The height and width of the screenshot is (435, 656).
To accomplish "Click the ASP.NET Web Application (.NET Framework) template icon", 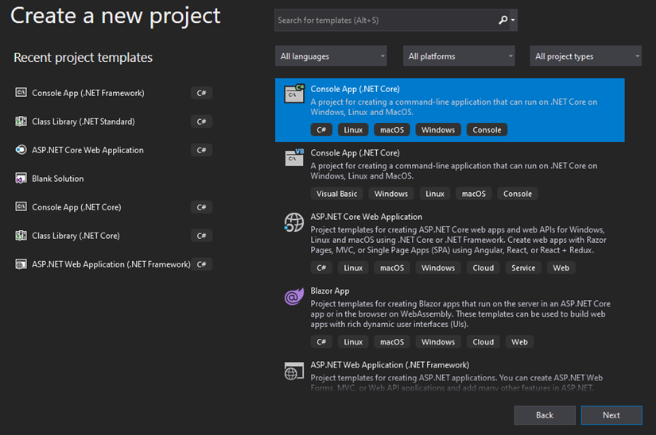I will [294, 371].
